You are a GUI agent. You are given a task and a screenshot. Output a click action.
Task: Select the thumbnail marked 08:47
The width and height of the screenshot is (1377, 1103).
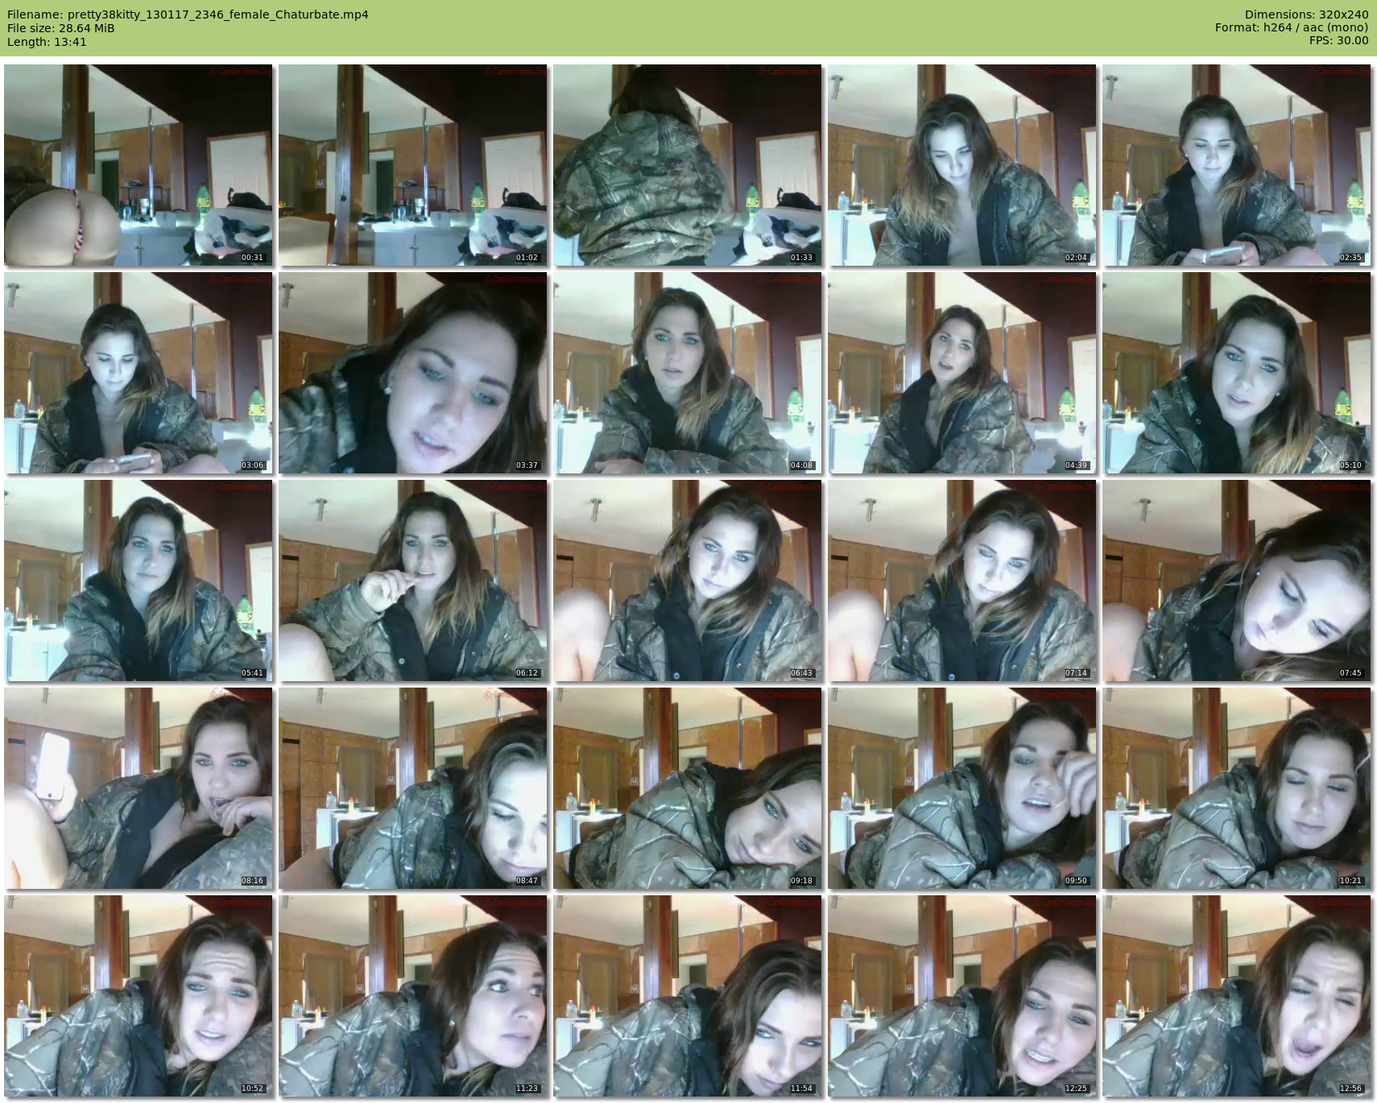coord(413,788)
